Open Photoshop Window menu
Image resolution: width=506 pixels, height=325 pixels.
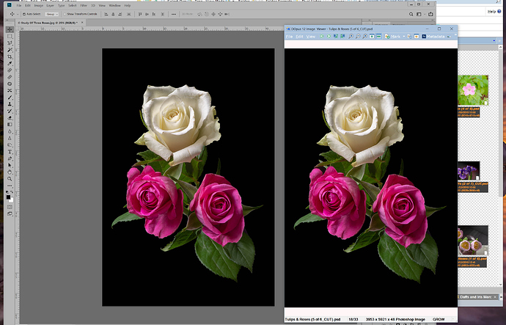(x=114, y=5)
